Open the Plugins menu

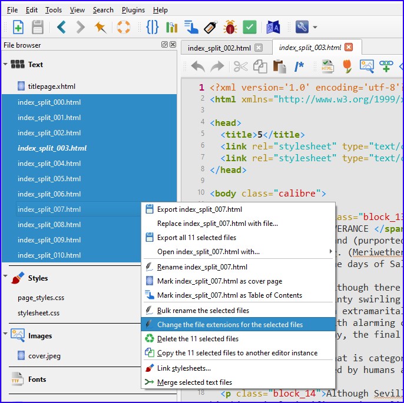[x=133, y=10]
